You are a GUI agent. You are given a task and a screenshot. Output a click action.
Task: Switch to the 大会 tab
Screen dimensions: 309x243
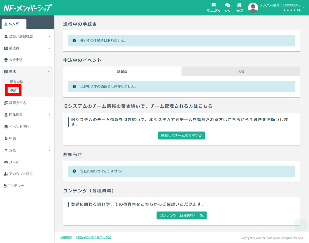[241, 71]
